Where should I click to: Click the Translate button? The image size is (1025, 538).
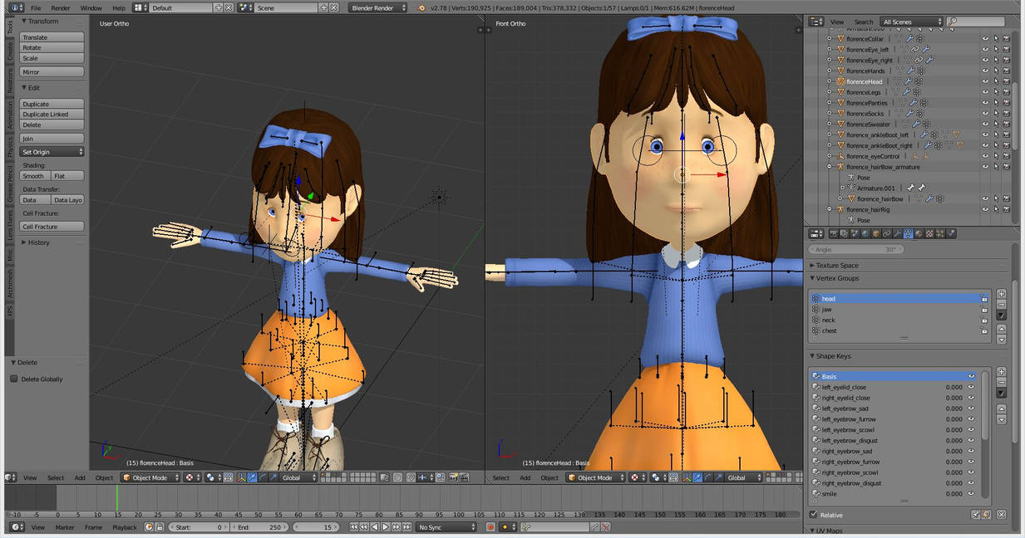point(52,37)
